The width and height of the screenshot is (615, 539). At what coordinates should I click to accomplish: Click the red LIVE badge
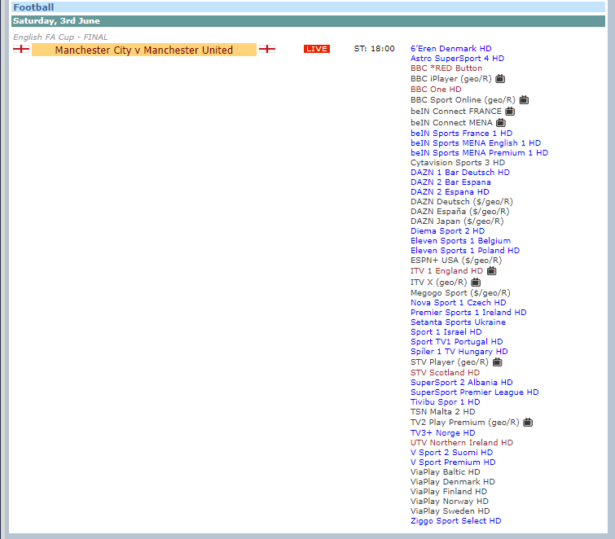(x=317, y=49)
